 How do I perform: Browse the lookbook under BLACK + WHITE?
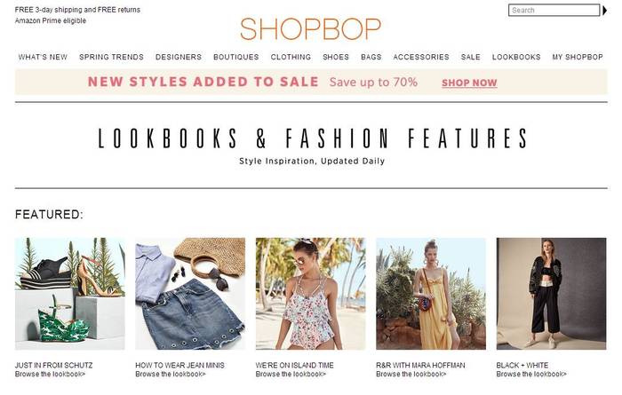click(x=531, y=374)
